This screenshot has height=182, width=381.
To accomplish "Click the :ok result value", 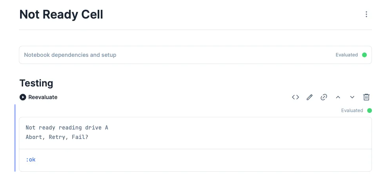I will pos(31,160).
